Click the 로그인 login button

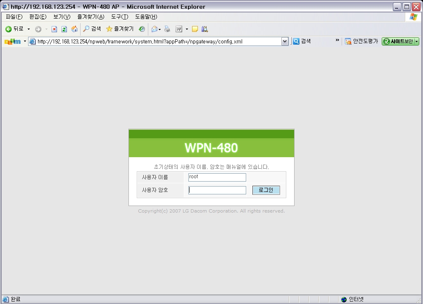(x=266, y=190)
